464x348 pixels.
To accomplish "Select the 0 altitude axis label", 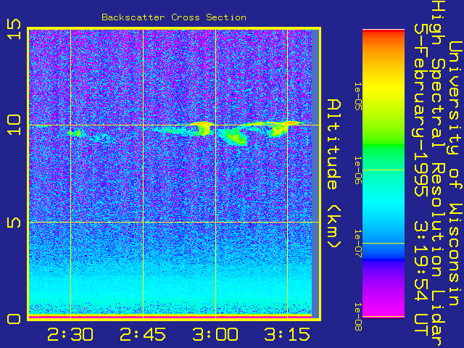I will click(x=14, y=319).
